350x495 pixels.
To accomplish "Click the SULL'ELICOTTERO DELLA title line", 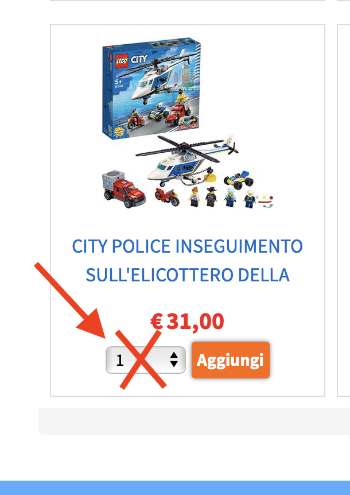I will 187,275.
